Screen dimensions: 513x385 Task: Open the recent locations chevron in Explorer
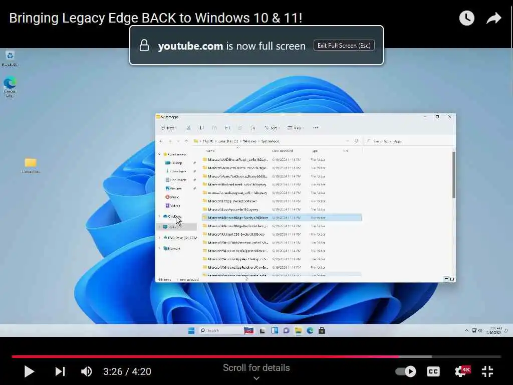point(178,141)
